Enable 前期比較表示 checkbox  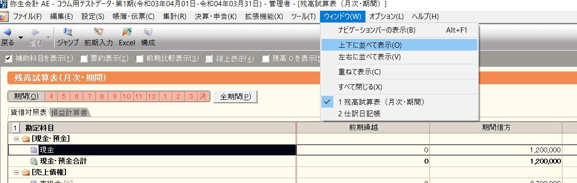139,58
